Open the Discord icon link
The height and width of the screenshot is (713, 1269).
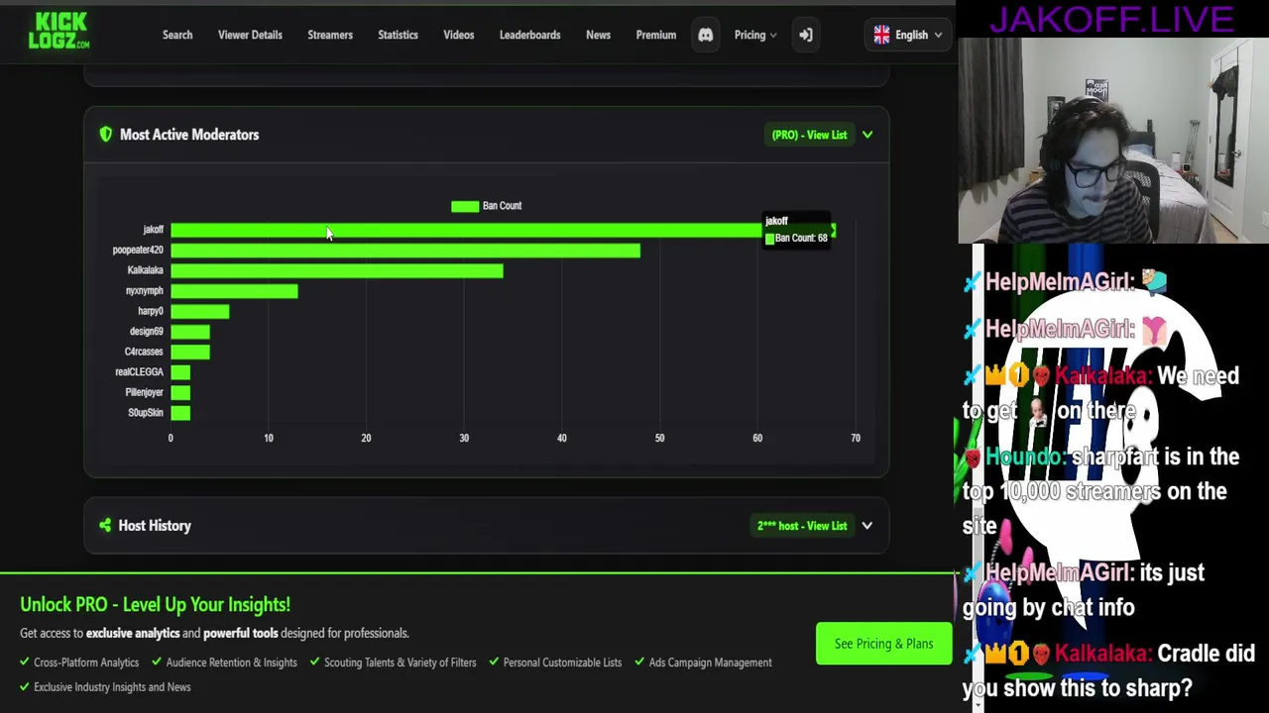[x=705, y=35]
